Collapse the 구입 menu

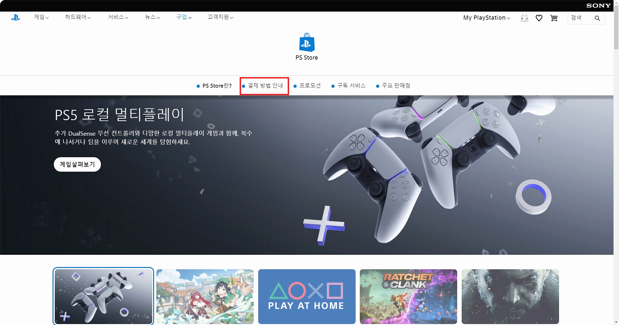[x=184, y=17]
